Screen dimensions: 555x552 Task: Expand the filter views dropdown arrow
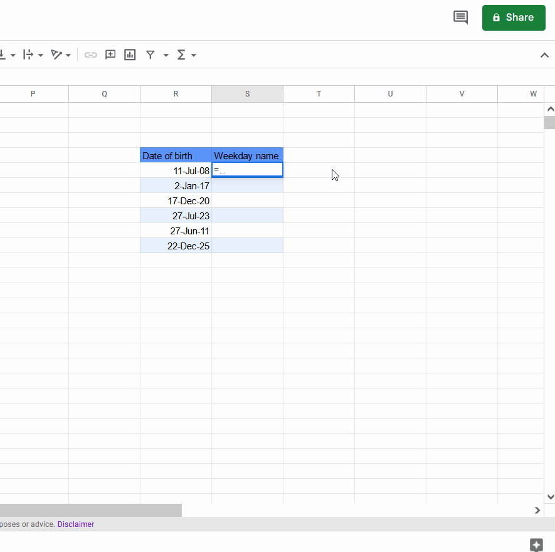166,55
